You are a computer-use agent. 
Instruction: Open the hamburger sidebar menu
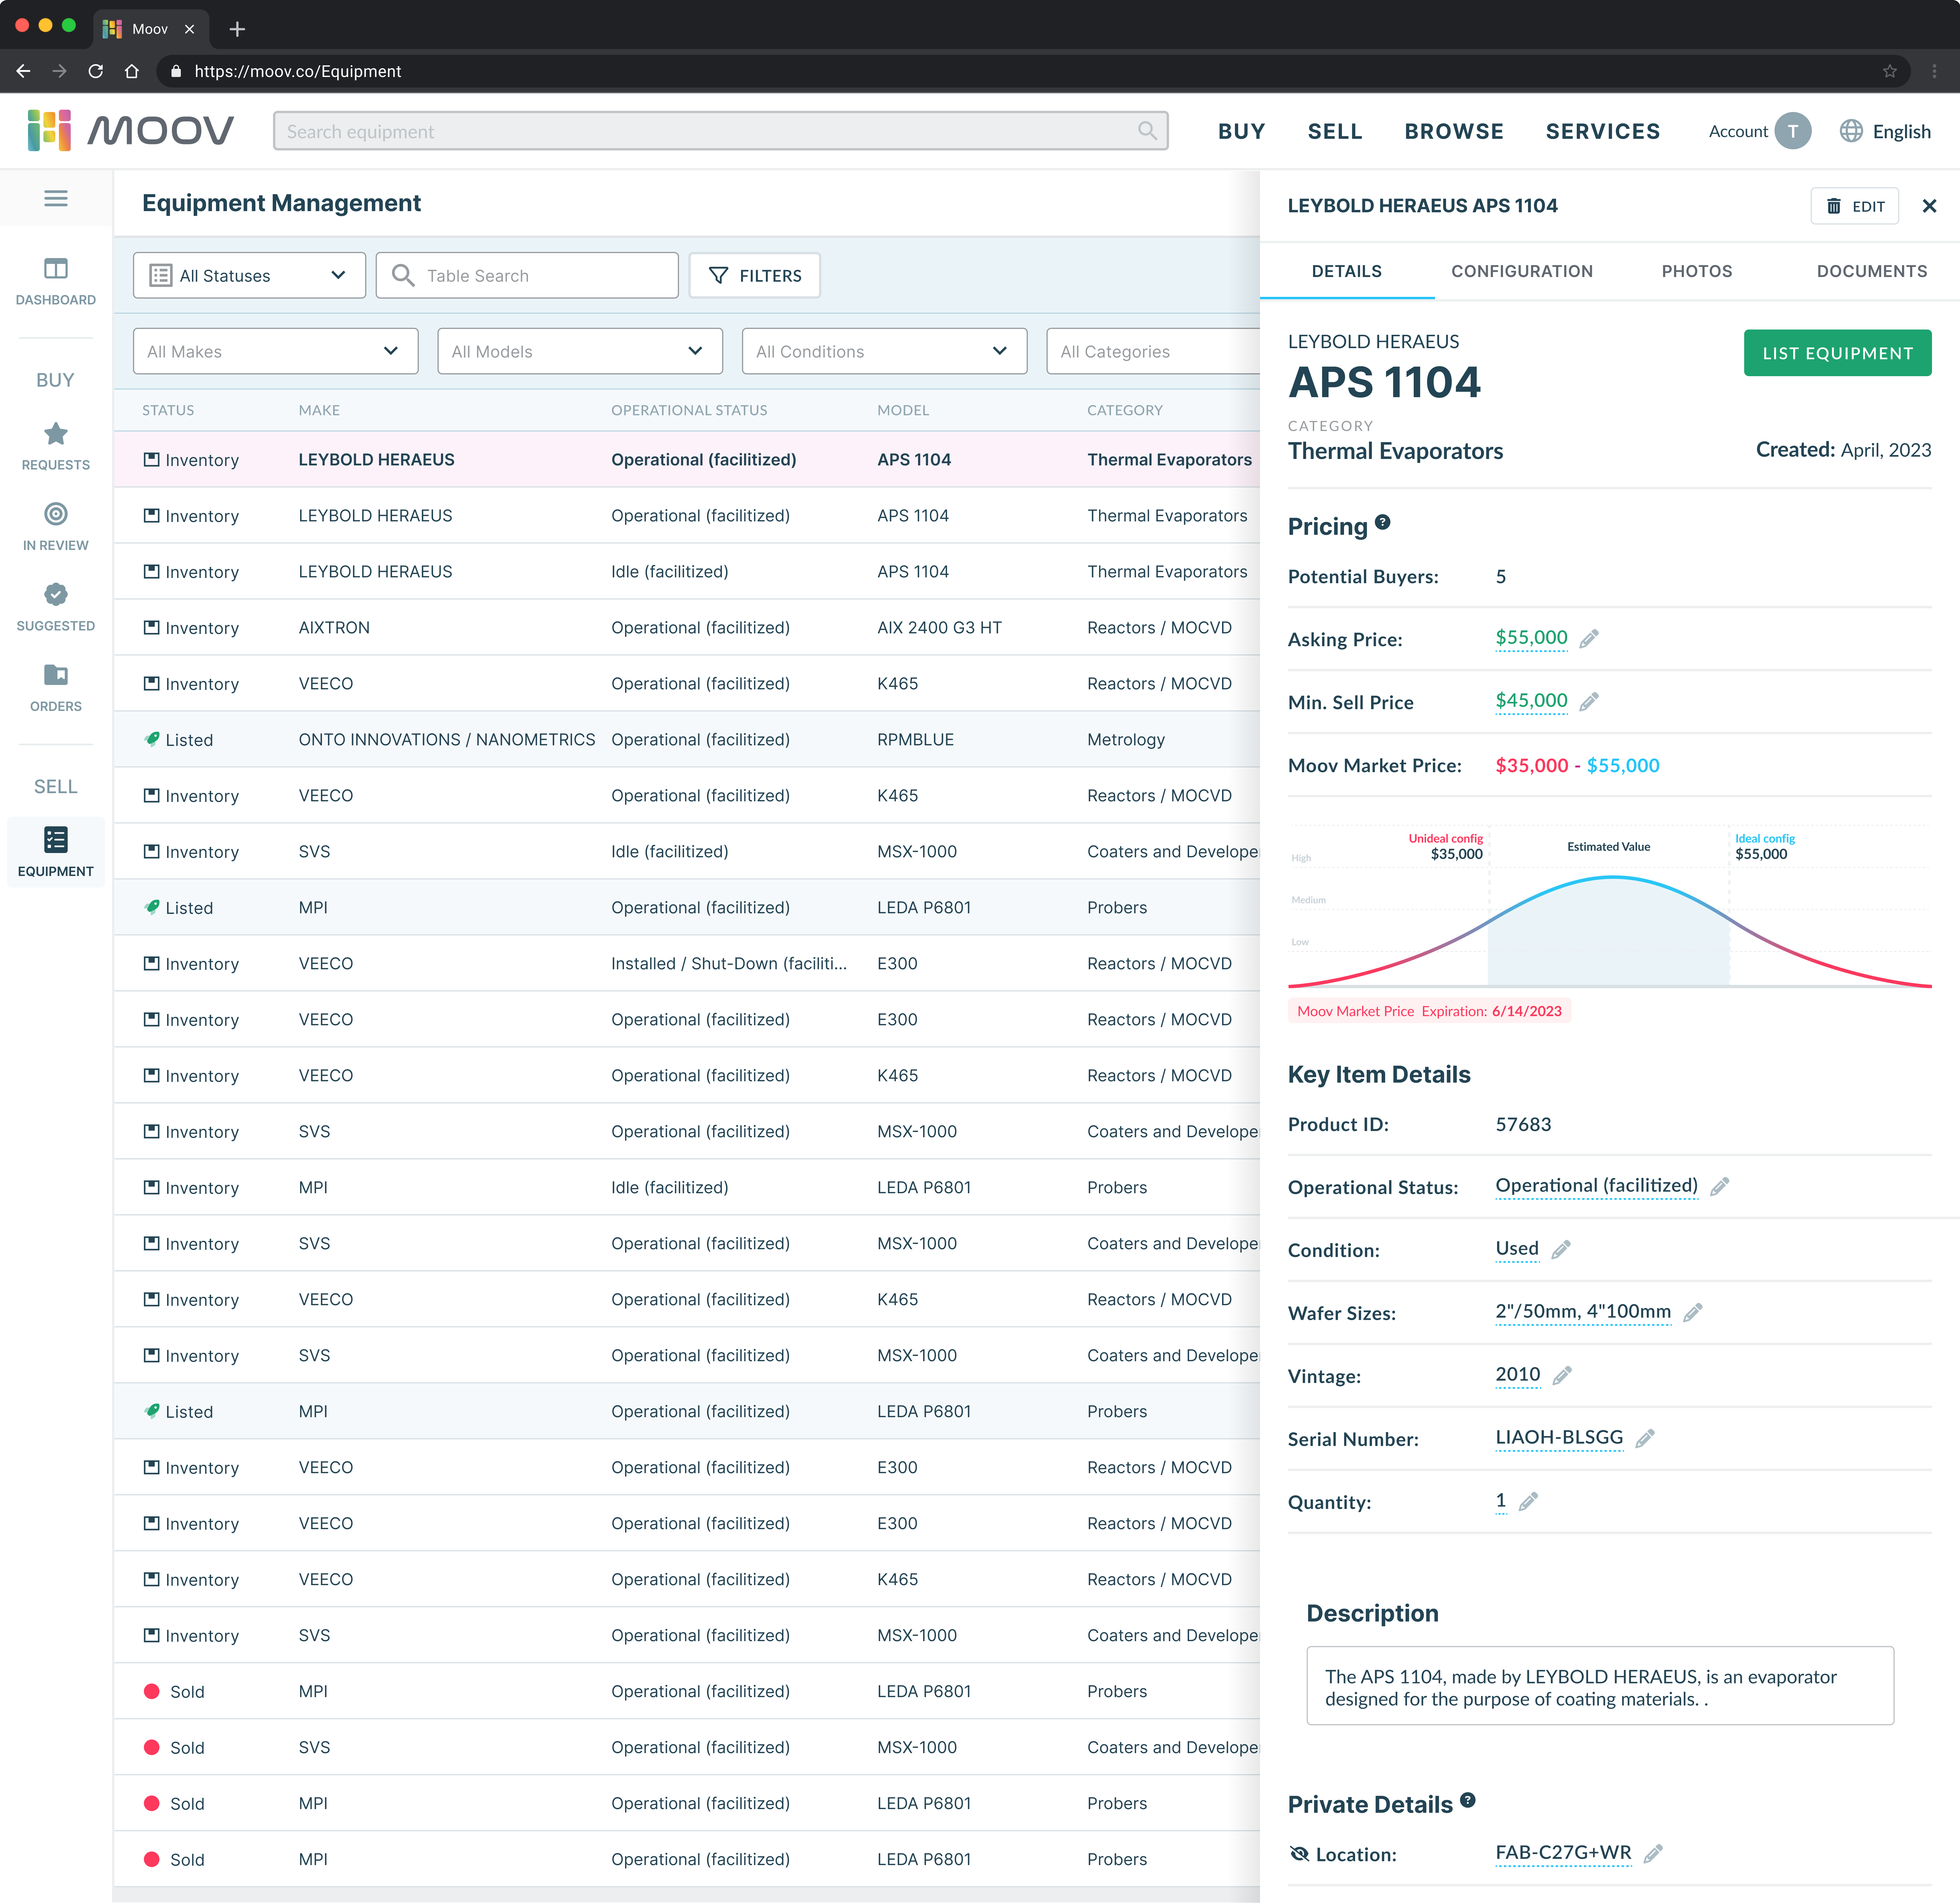click(x=56, y=198)
